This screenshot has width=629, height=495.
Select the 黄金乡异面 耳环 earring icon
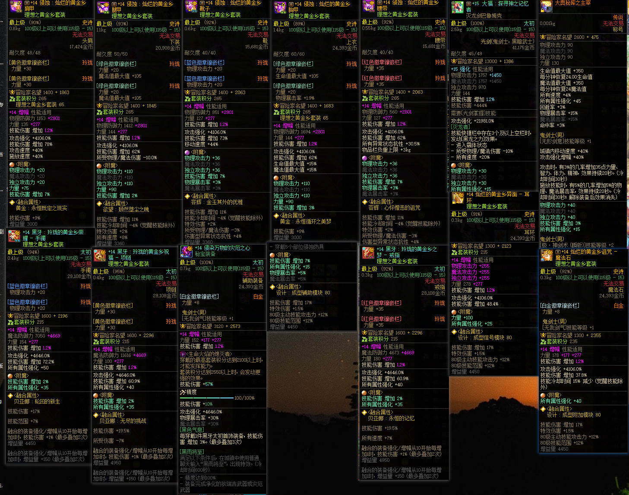click(458, 198)
